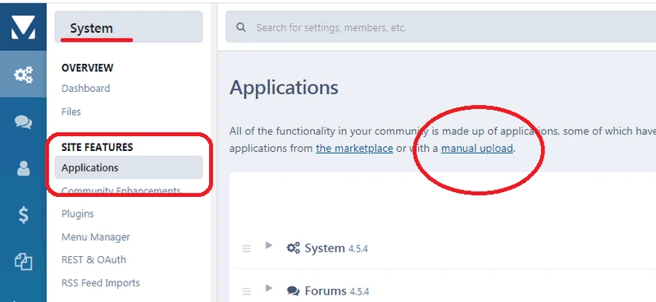Select Applications under Site Features
Image resolution: width=656 pixels, height=302 pixels.
tap(129, 167)
